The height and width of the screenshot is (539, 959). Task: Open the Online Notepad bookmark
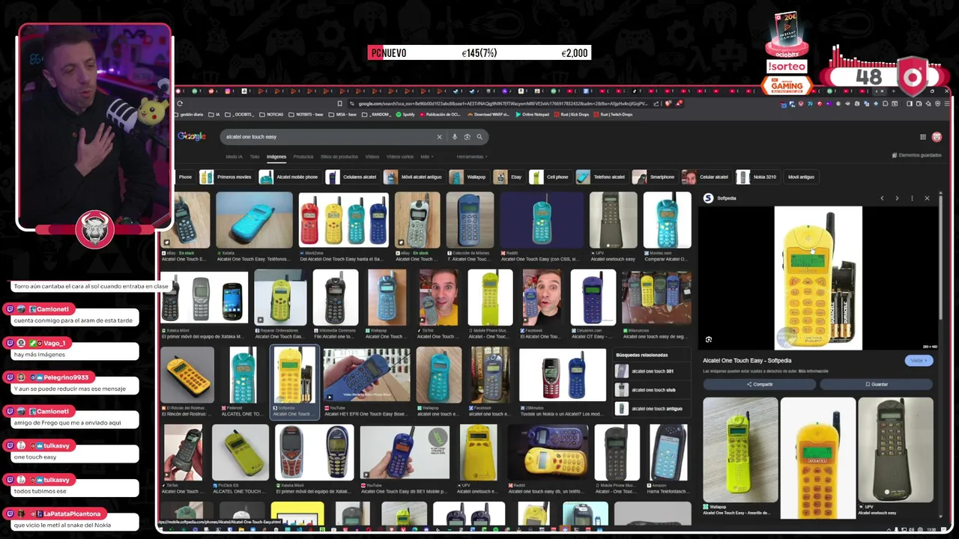click(533, 115)
